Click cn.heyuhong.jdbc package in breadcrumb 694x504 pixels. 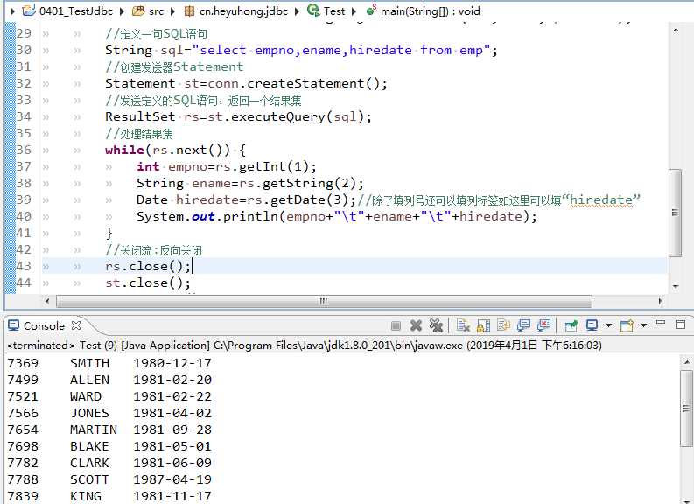tap(243, 11)
